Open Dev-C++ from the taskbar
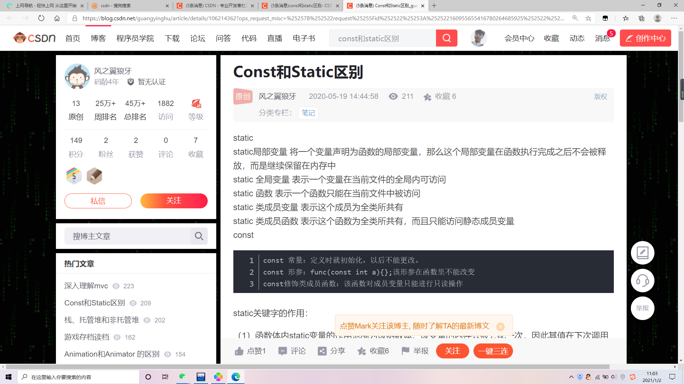This screenshot has width=684, height=384. [201, 377]
